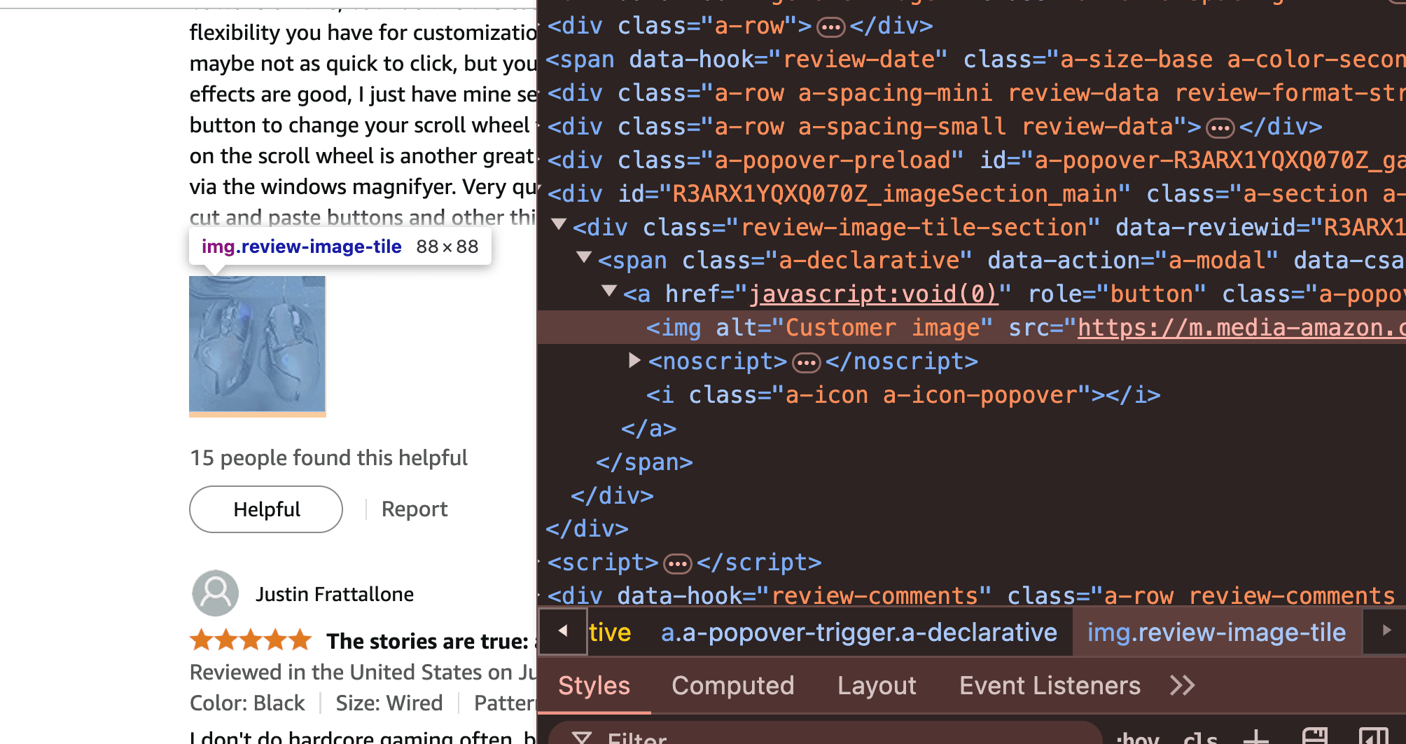Screen dimensions: 1406x744
Task: Mark the review as Helpful
Action: (266, 509)
